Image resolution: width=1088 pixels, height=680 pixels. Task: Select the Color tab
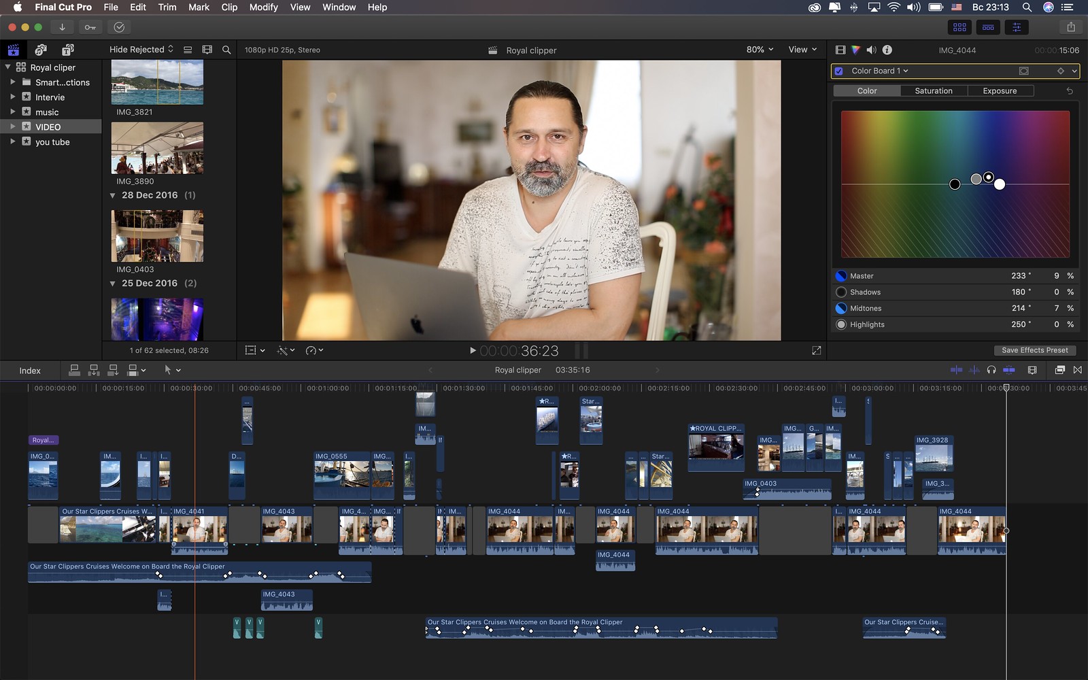point(867,91)
